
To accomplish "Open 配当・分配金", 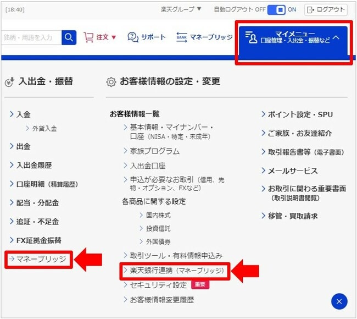I will [37, 203].
